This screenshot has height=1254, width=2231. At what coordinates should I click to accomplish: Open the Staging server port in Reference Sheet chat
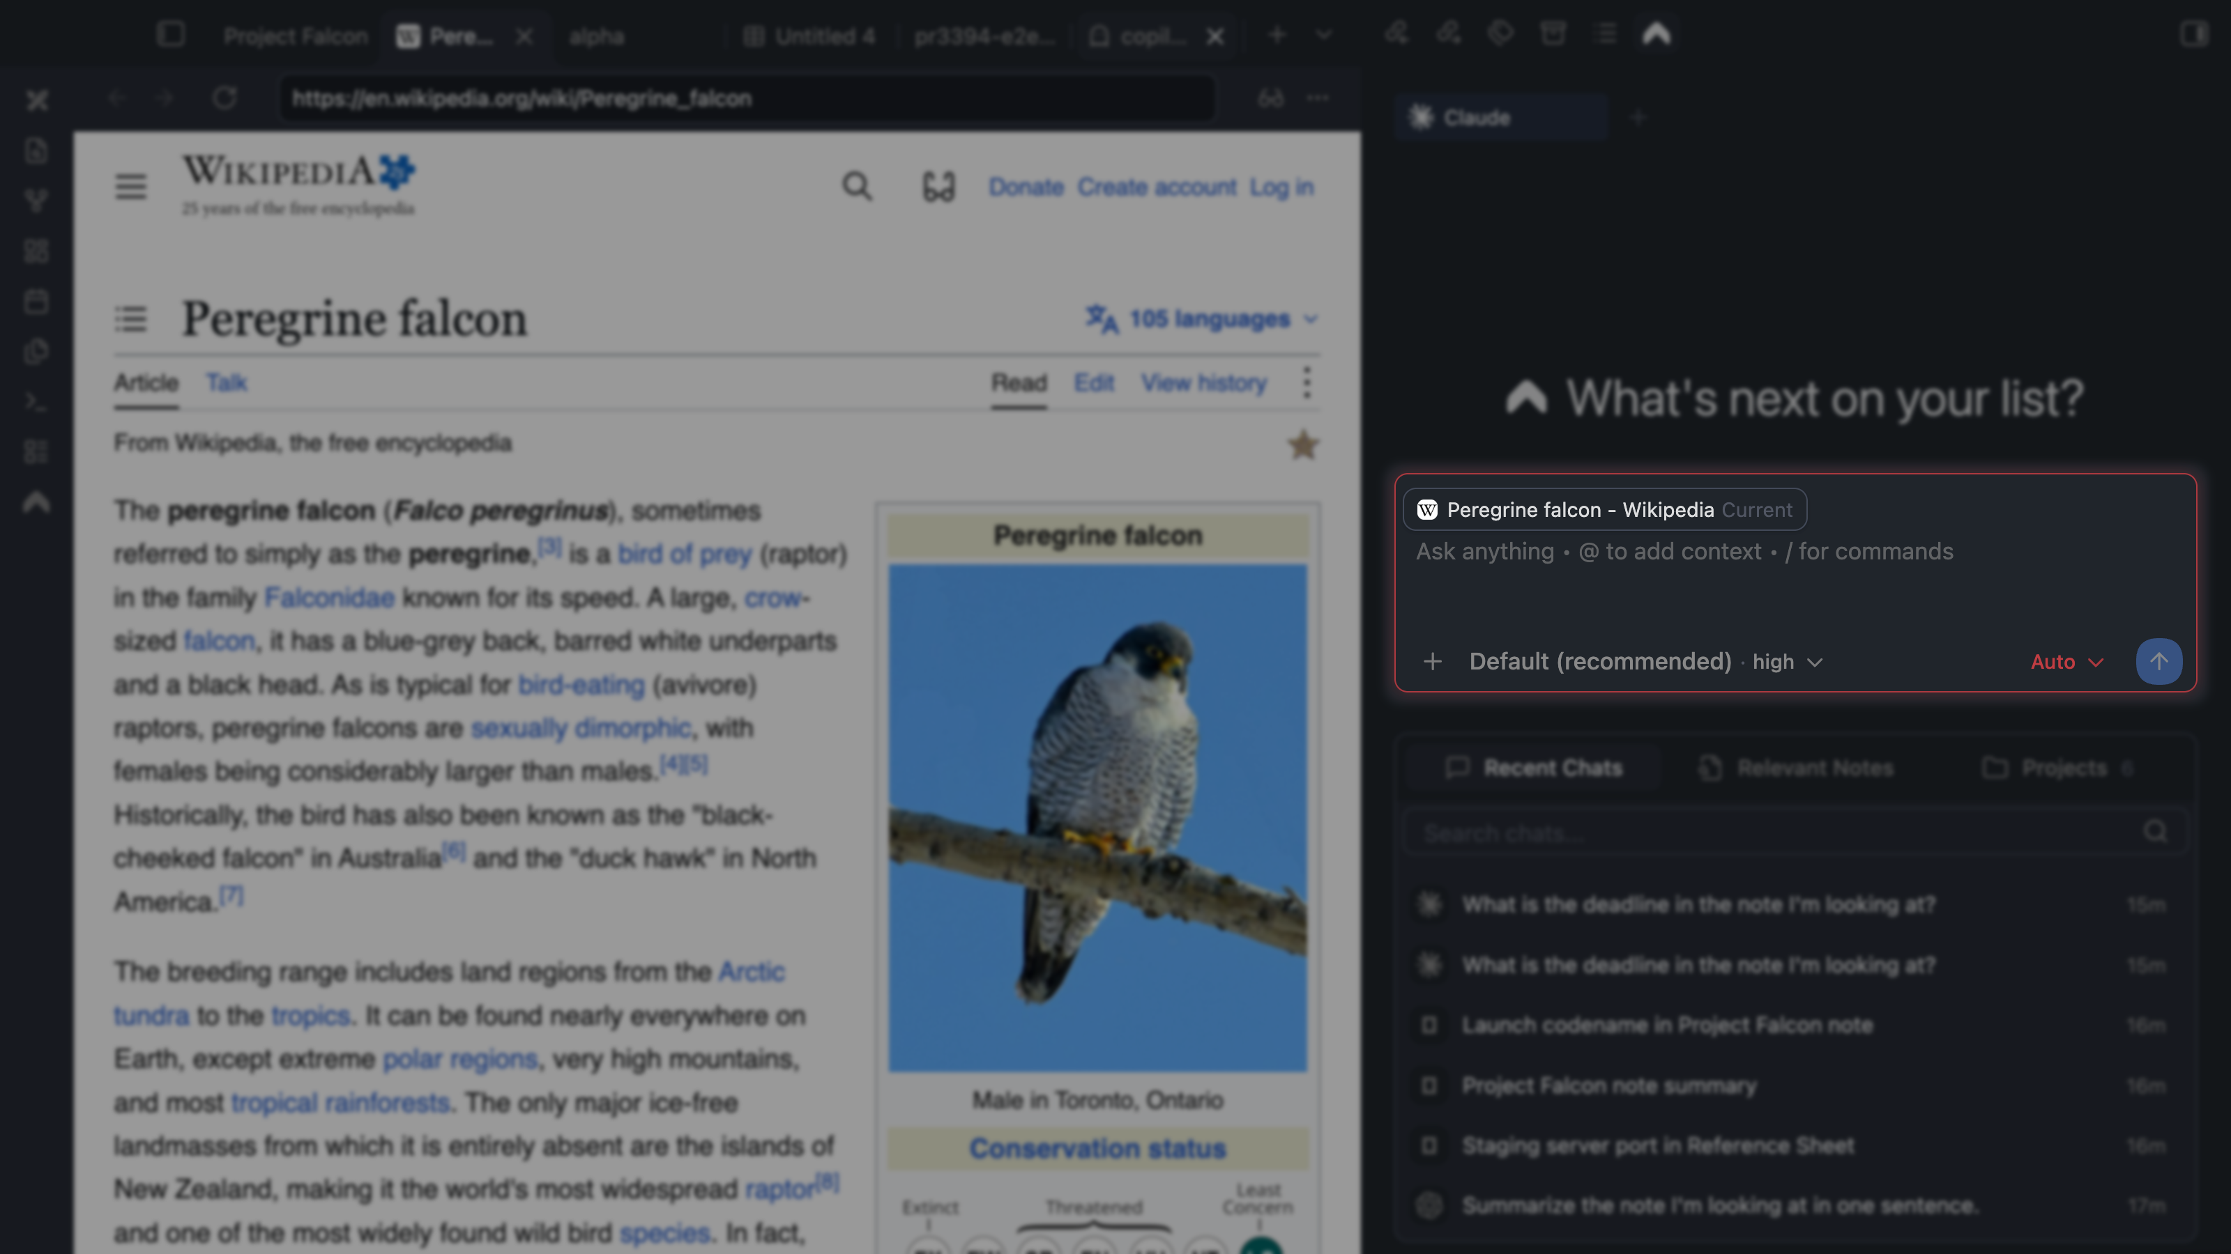pyautogui.click(x=1795, y=1146)
